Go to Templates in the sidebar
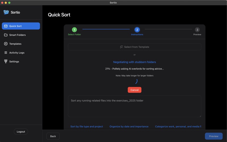This screenshot has width=227, height=142. pos(21,44)
